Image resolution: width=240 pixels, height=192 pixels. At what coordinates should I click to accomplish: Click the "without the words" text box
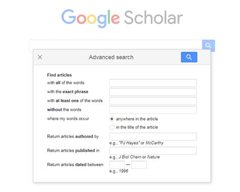[153, 109]
